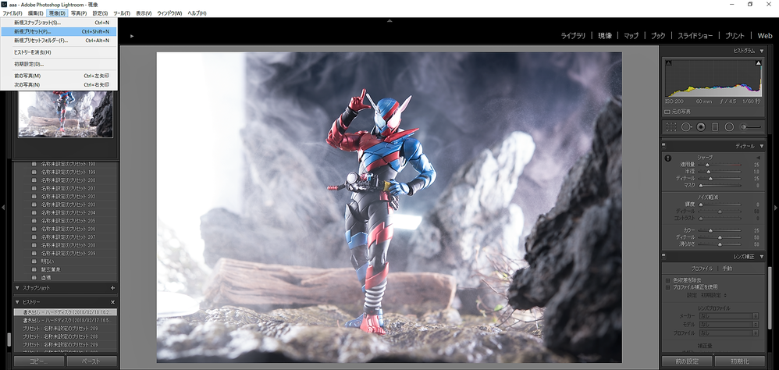Toggle the レンズ補正 panel on/off switch
This screenshot has height=370, width=779.
(664, 256)
